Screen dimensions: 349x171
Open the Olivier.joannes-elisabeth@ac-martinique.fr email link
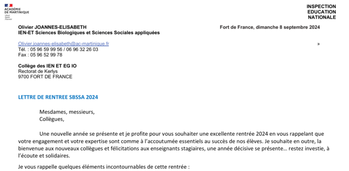coord(64,44)
